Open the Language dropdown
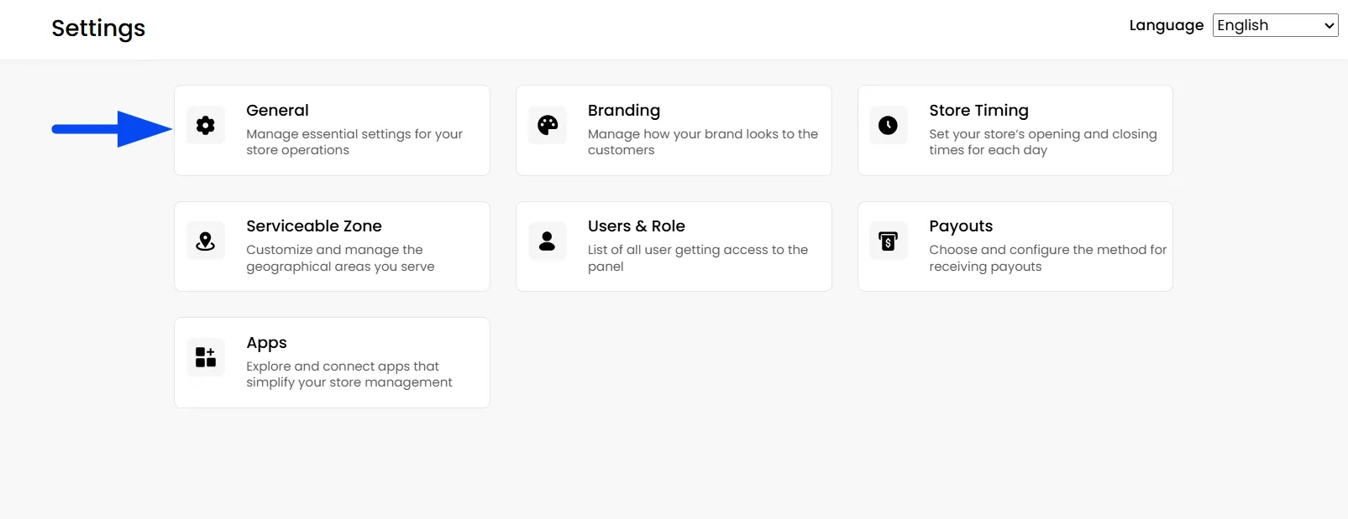 1275,25
